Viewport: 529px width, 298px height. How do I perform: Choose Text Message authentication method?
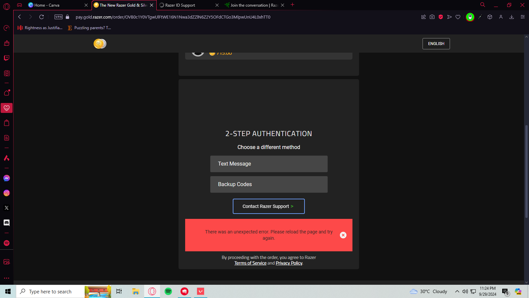click(269, 164)
